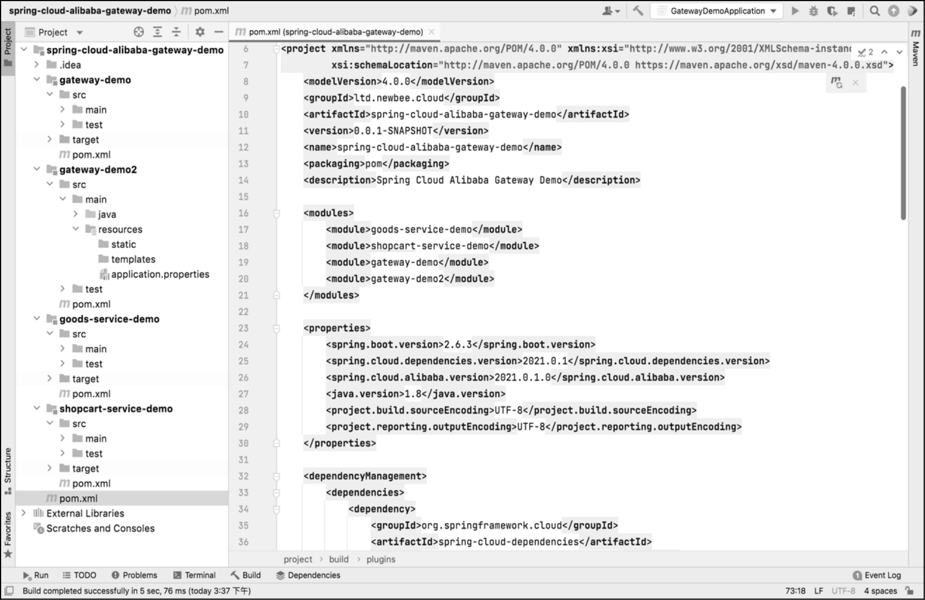
Task: Click the Build project hammer icon
Action: coord(638,10)
